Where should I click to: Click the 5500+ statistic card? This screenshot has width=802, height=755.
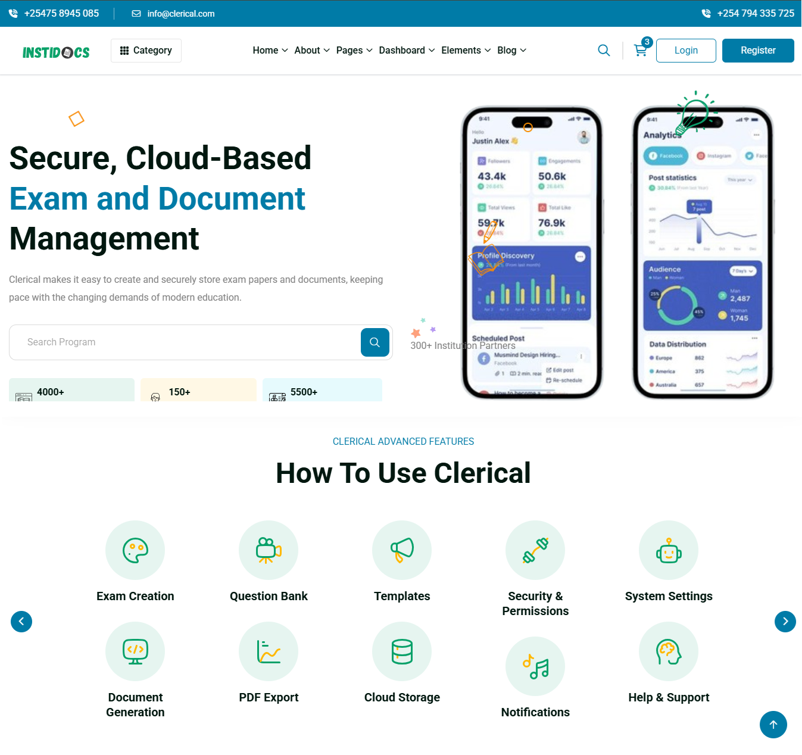[x=322, y=390]
